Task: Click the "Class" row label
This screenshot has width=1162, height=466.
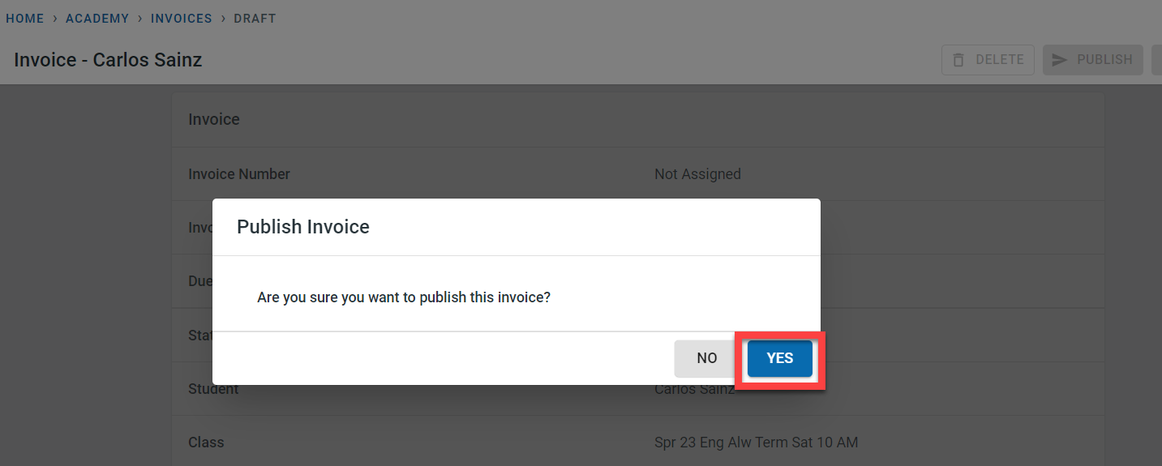Action: [x=206, y=442]
